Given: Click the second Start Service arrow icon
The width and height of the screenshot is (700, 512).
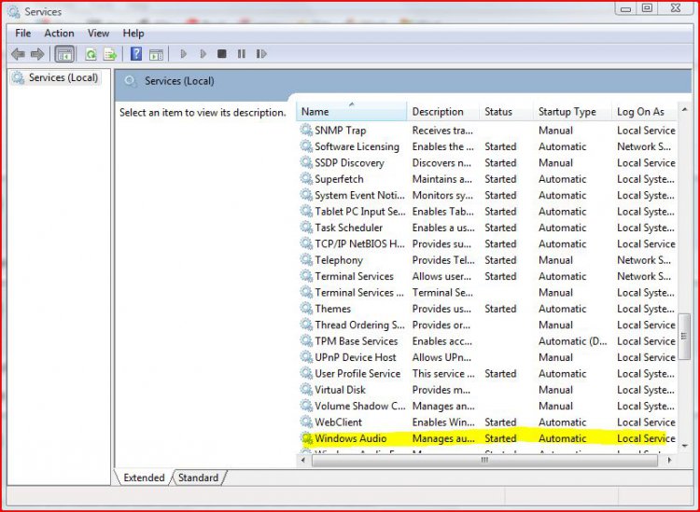Looking at the screenshot, I should [x=203, y=54].
